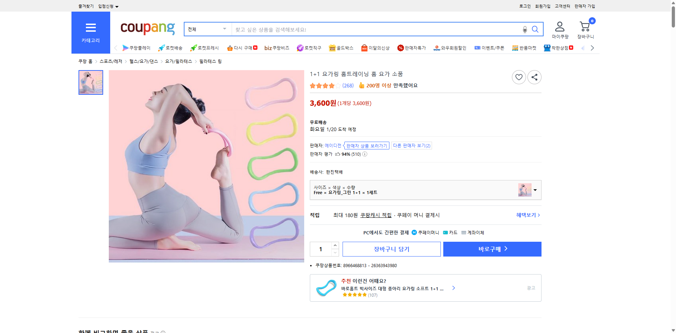Screen dimensions: 676x333
Task: Click the search magnifier icon
Action: (x=535, y=29)
